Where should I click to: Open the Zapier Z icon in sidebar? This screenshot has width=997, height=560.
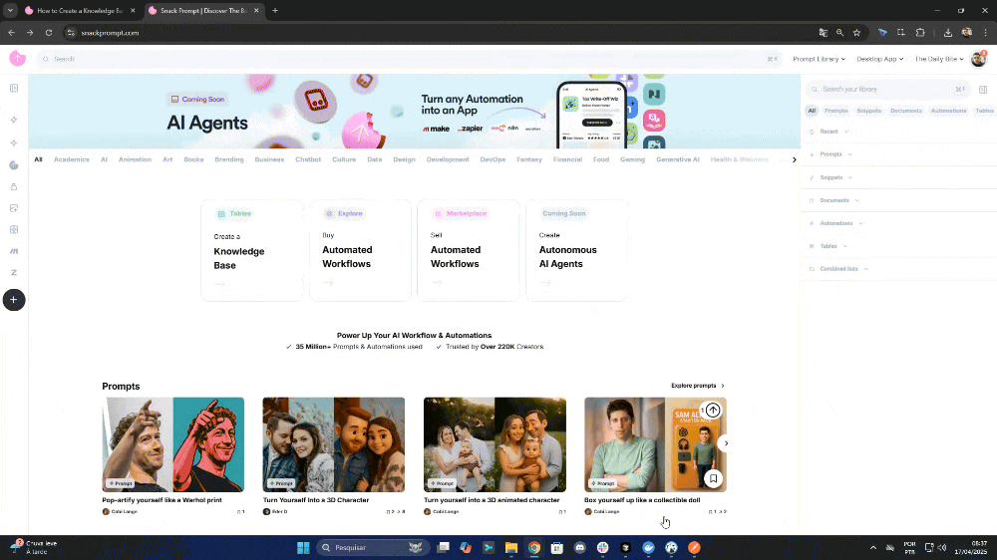(x=14, y=273)
